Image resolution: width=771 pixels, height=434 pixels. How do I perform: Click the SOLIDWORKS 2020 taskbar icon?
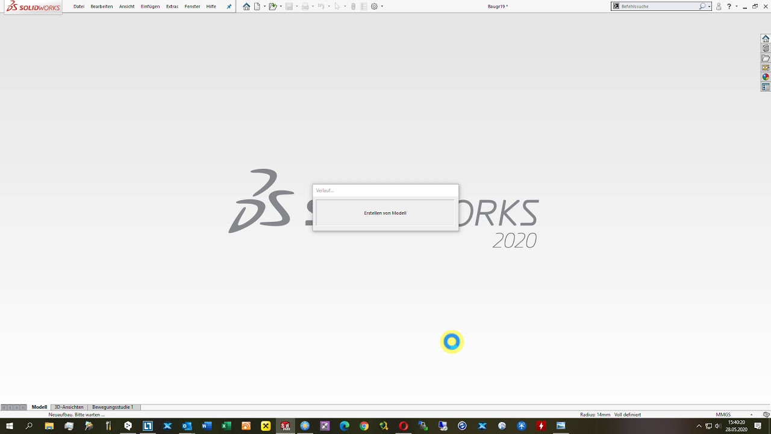coord(286,426)
